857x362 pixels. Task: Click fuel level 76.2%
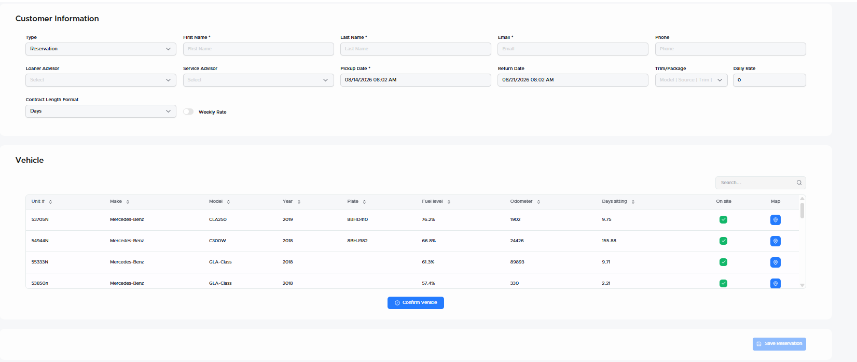428,219
